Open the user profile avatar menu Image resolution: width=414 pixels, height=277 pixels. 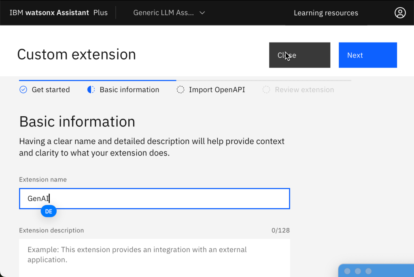coord(400,13)
